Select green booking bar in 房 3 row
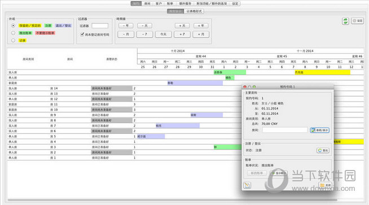This screenshot has width=369, height=205. [x=227, y=147]
